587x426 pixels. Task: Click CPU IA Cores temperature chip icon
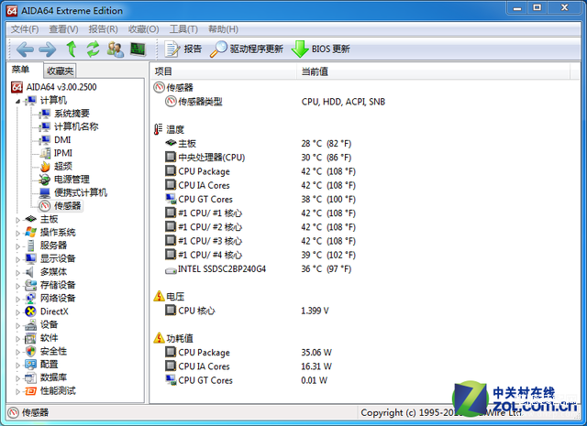171,185
